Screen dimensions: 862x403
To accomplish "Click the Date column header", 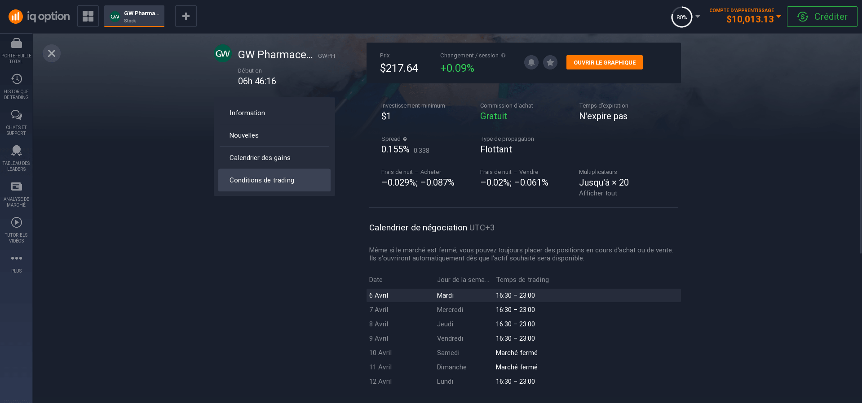I will tap(376, 280).
